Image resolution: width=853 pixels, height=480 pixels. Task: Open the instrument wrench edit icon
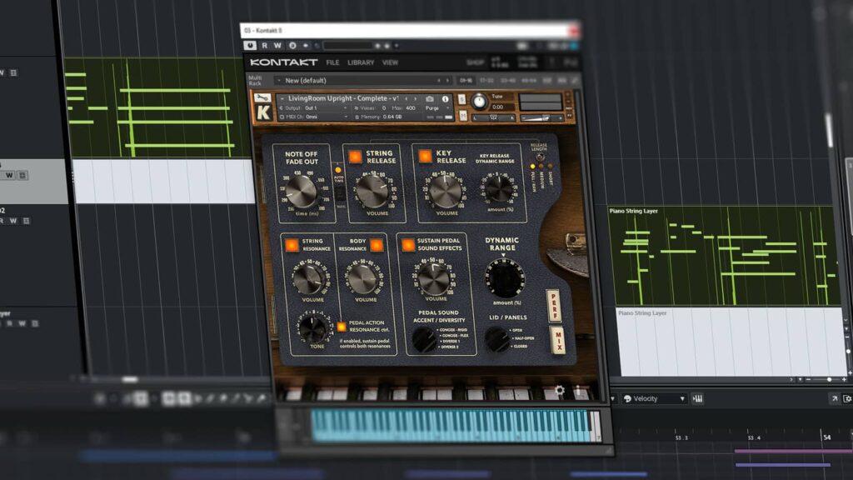(x=263, y=98)
